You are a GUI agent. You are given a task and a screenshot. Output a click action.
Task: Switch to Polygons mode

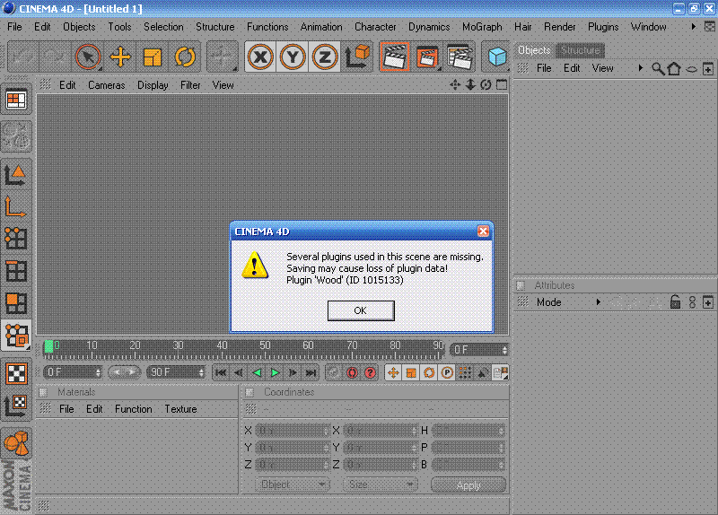pyautogui.click(x=16, y=303)
